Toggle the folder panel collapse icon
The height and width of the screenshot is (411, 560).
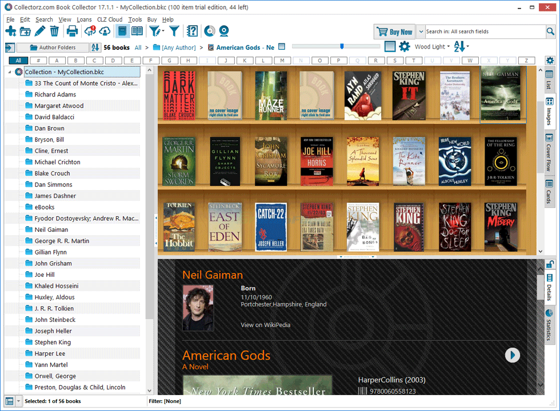10,47
